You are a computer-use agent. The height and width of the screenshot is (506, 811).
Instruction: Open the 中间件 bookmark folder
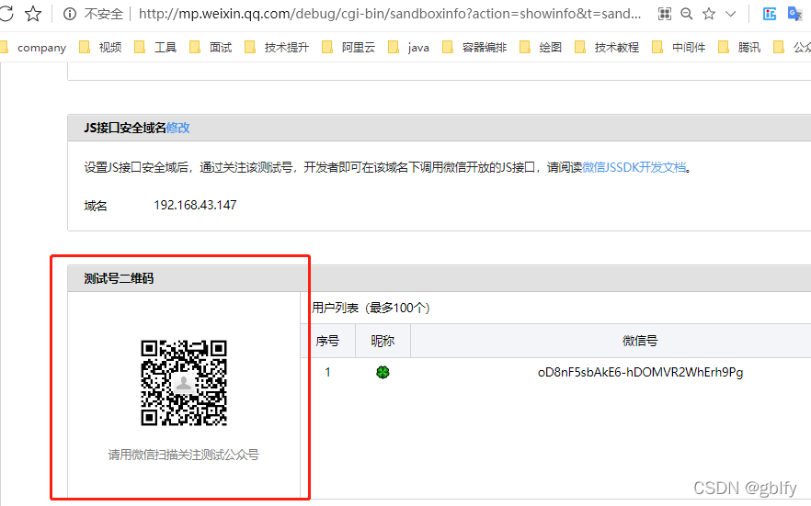(679, 48)
